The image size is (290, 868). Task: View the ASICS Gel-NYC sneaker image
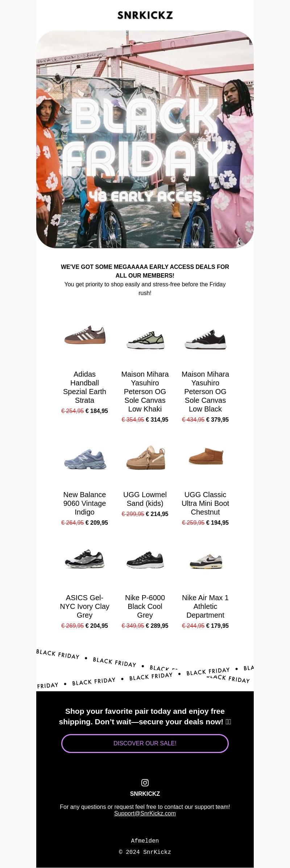click(85, 559)
